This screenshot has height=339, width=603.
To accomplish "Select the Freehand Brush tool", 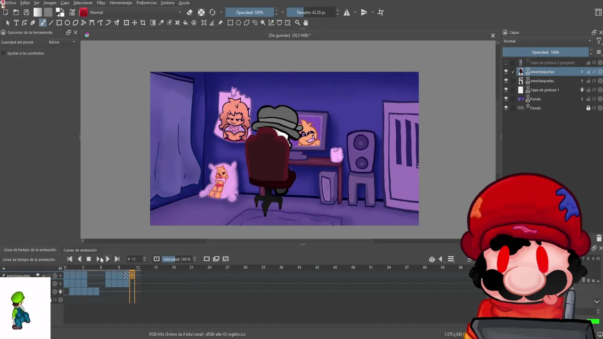I will pos(43,23).
